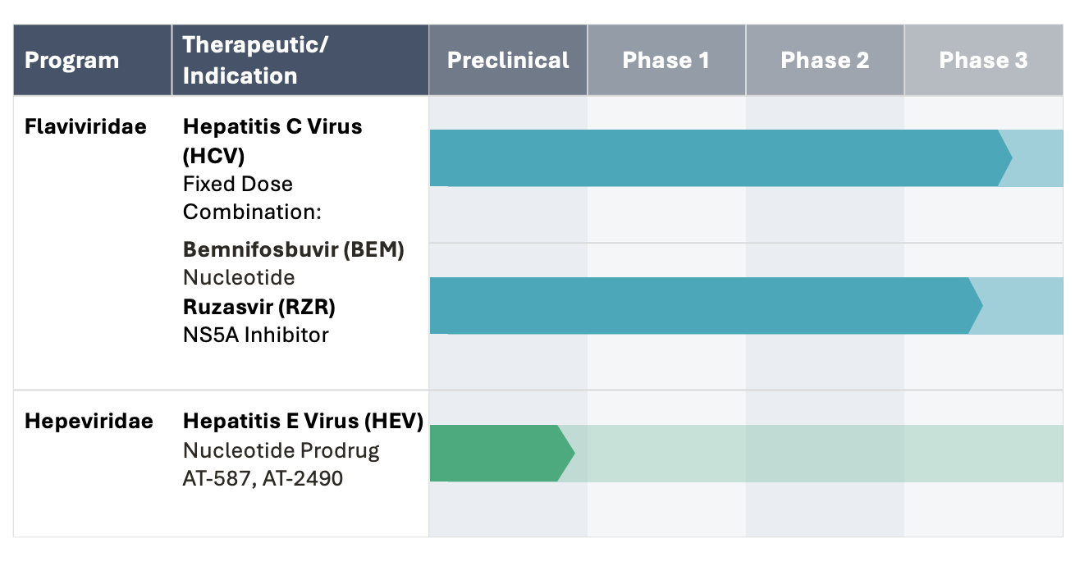1075x566 pixels.
Task: Open the Phase 2 column header
Action: tap(825, 60)
